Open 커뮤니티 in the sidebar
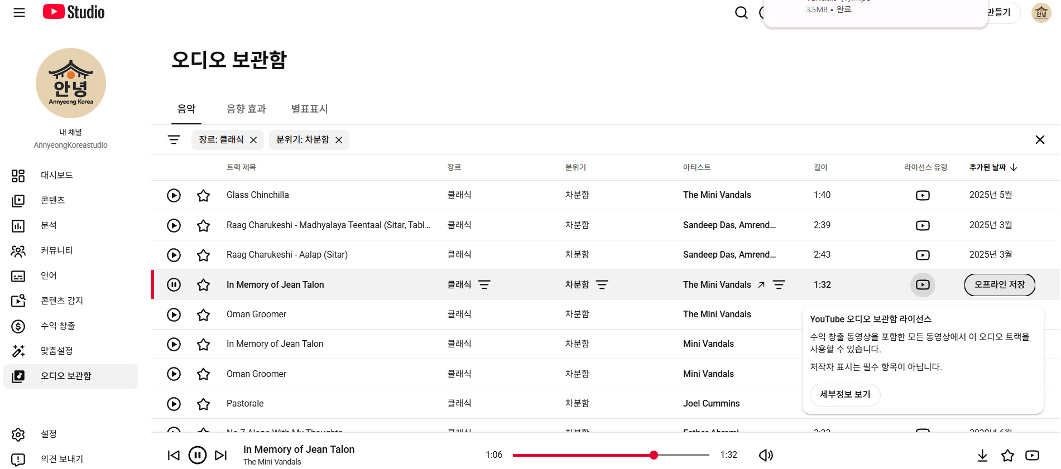The width and height of the screenshot is (1061, 469). coord(71,250)
